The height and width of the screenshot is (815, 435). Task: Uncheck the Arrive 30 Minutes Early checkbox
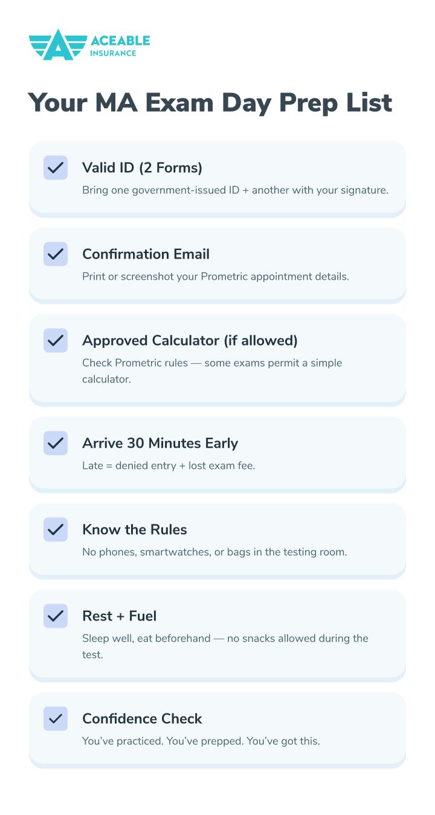pyautogui.click(x=56, y=443)
